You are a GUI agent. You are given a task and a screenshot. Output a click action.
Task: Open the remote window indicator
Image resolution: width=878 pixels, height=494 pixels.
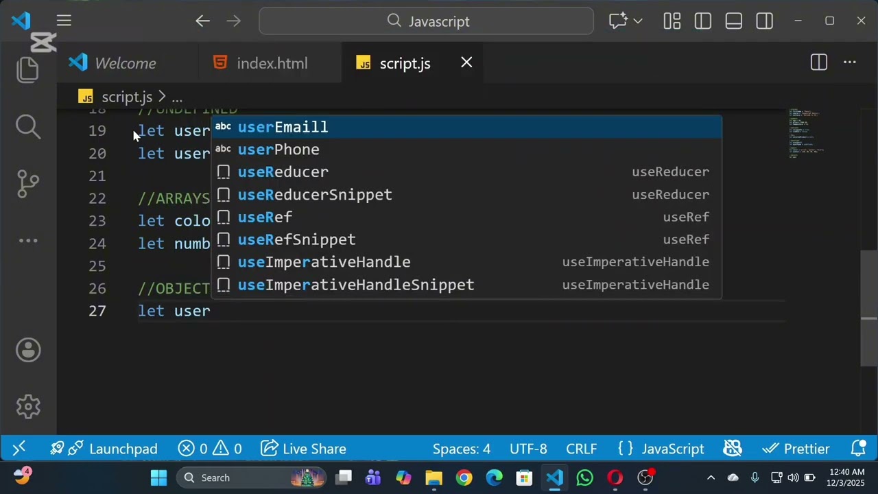19,449
